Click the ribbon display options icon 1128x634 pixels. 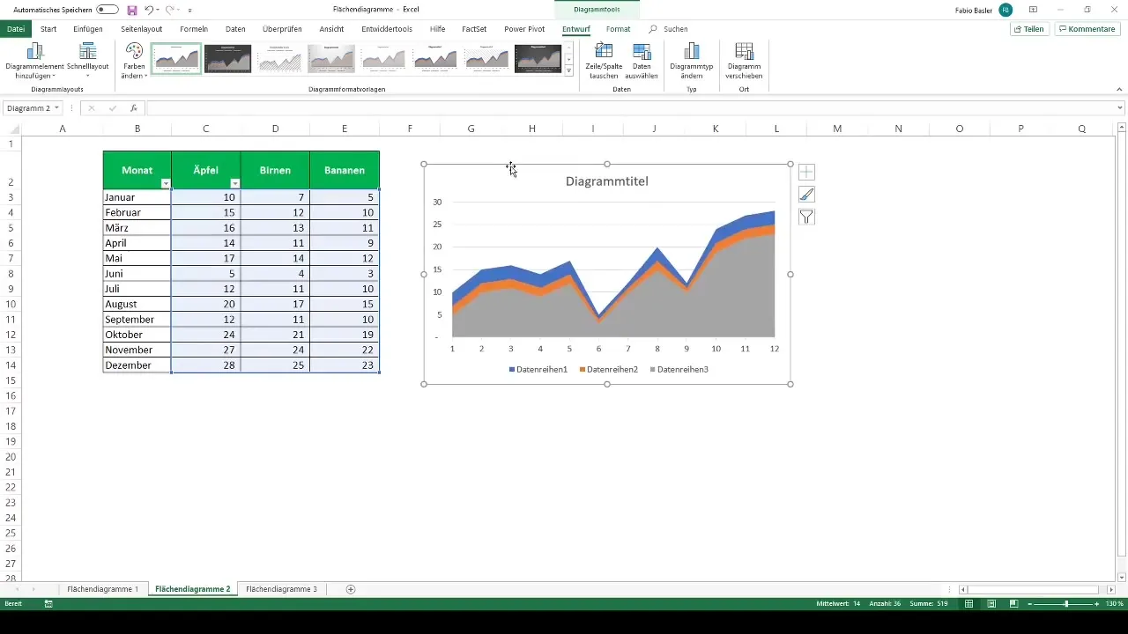click(x=1033, y=10)
